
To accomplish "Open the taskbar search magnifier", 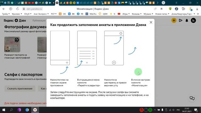I will click(x=11, y=110).
